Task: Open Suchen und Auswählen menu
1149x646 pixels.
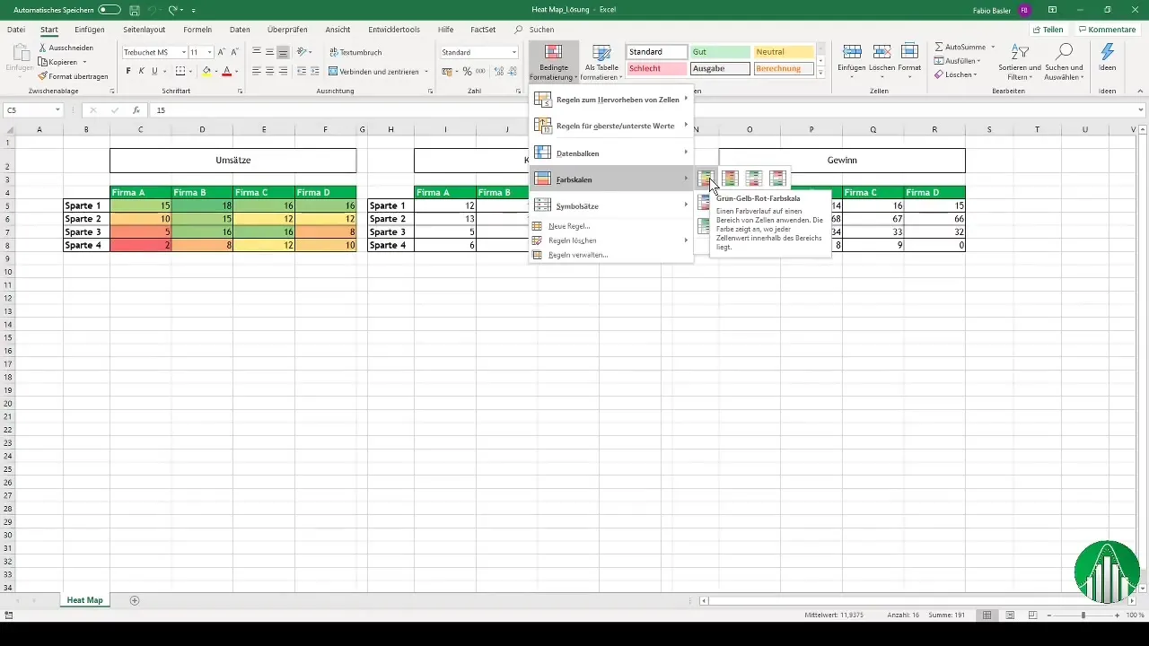Action: (1065, 62)
